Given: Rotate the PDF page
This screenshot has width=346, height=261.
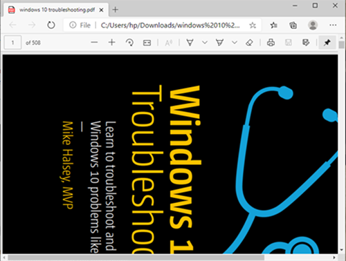Looking at the screenshot, I should click(x=129, y=43).
